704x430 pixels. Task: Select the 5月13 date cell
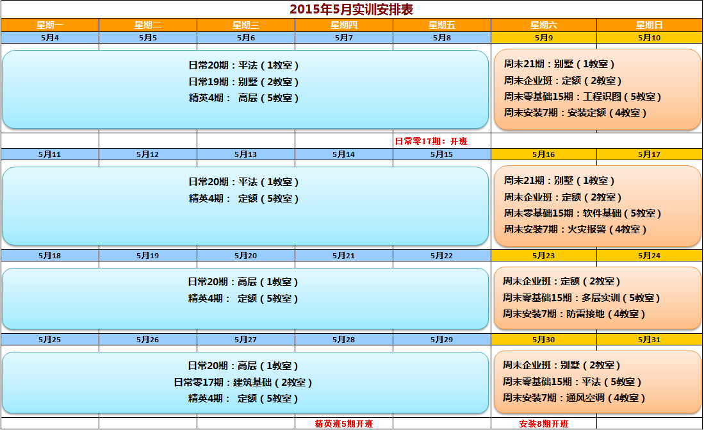pyautogui.click(x=245, y=154)
